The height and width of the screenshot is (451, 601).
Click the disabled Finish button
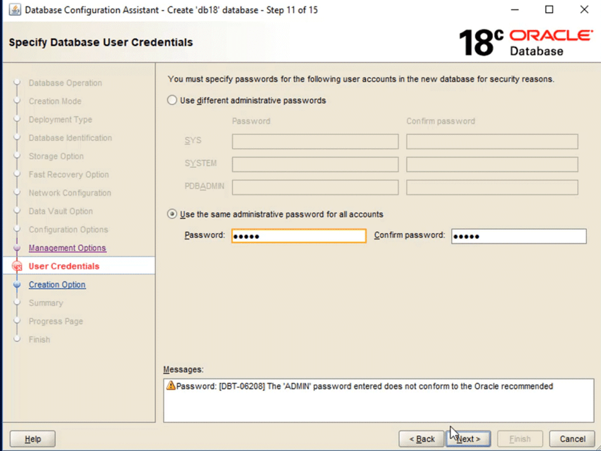coord(520,439)
